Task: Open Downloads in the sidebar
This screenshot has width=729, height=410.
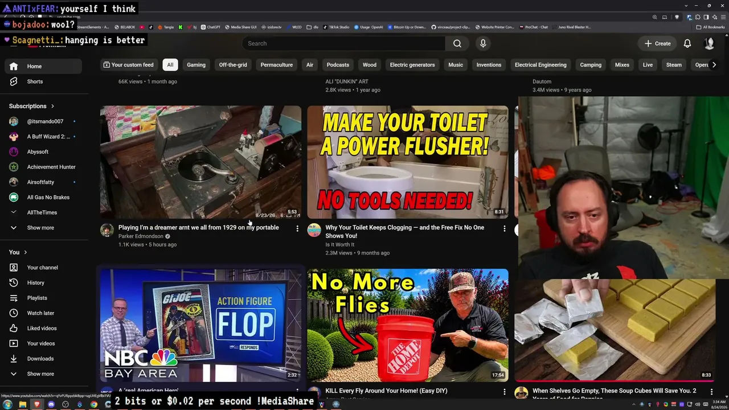Action: coord(43,359)
